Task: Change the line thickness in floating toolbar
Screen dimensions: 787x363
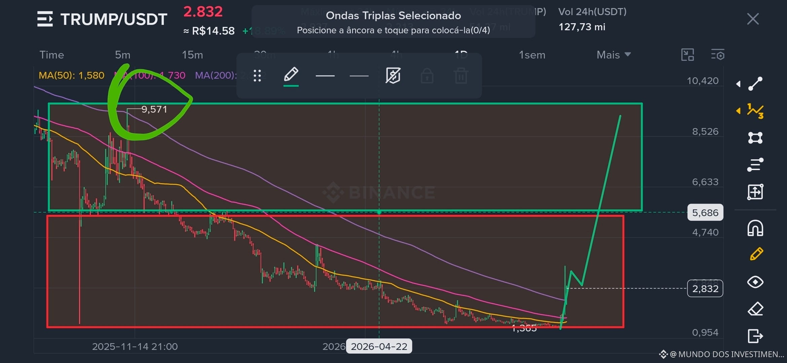Action: coord(325,76)
